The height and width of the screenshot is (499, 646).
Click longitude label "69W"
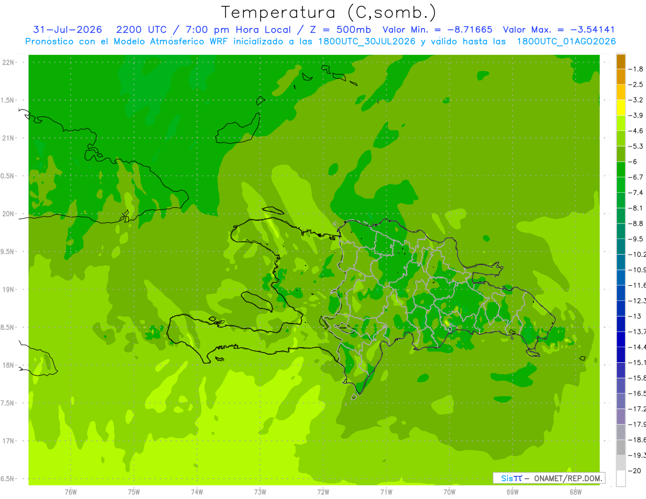coord(512,492)
